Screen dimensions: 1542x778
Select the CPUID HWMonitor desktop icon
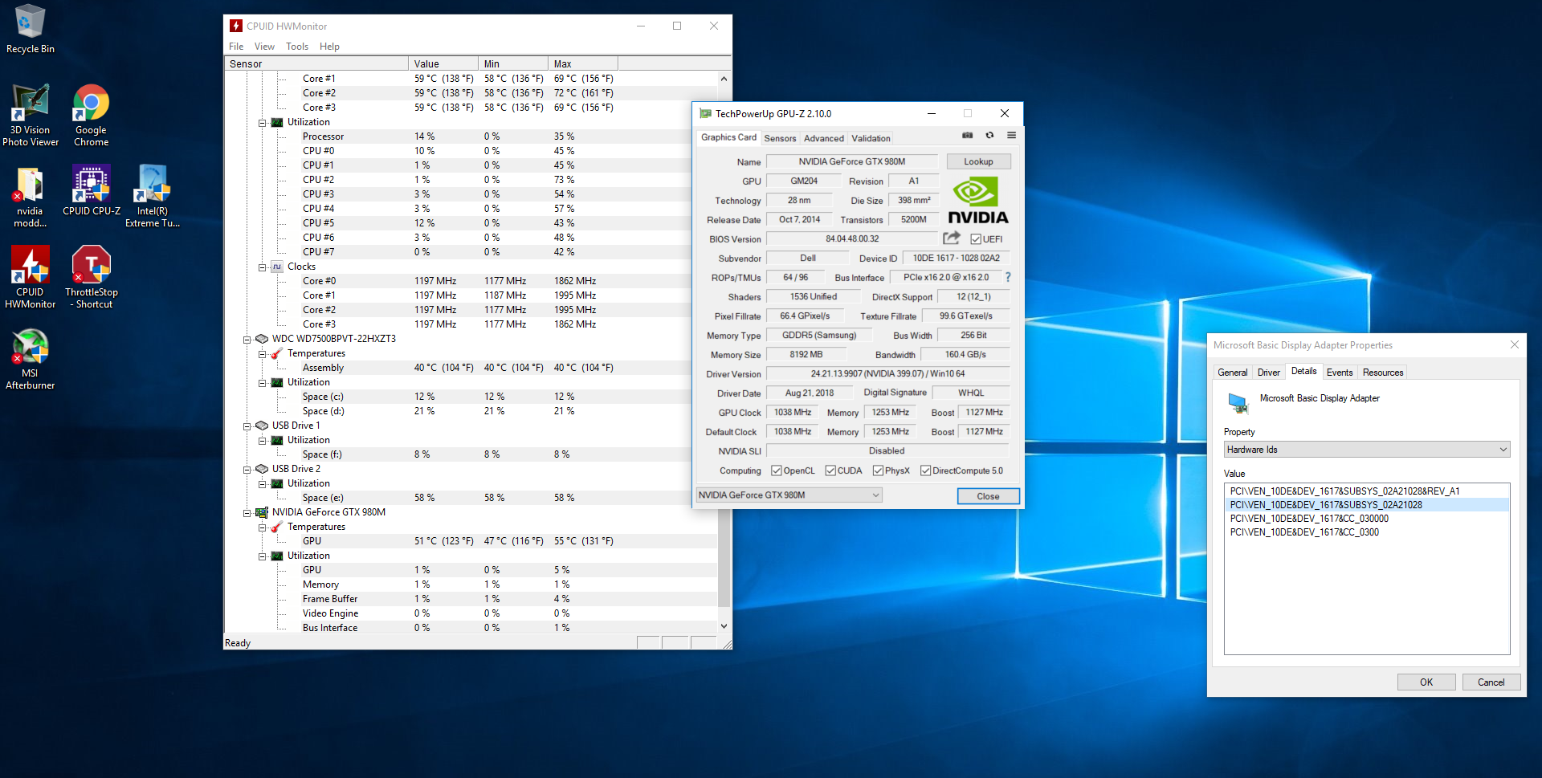click(x=31, y=277)
